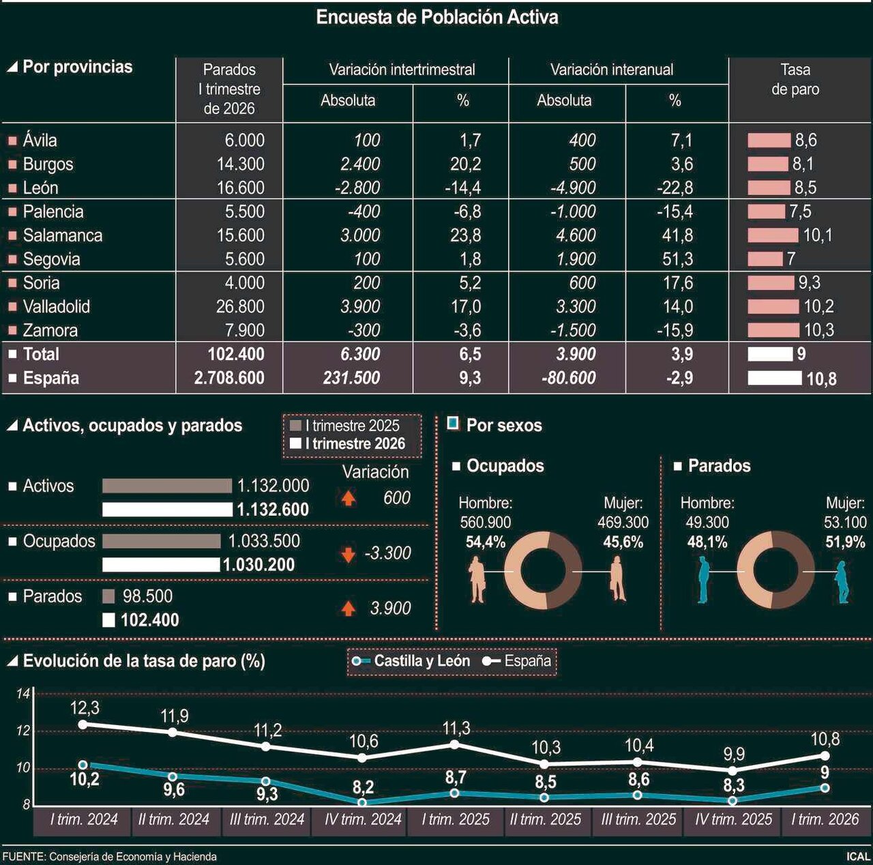
Task: Click the España 12,3 data point
Action: coord(83,724)
